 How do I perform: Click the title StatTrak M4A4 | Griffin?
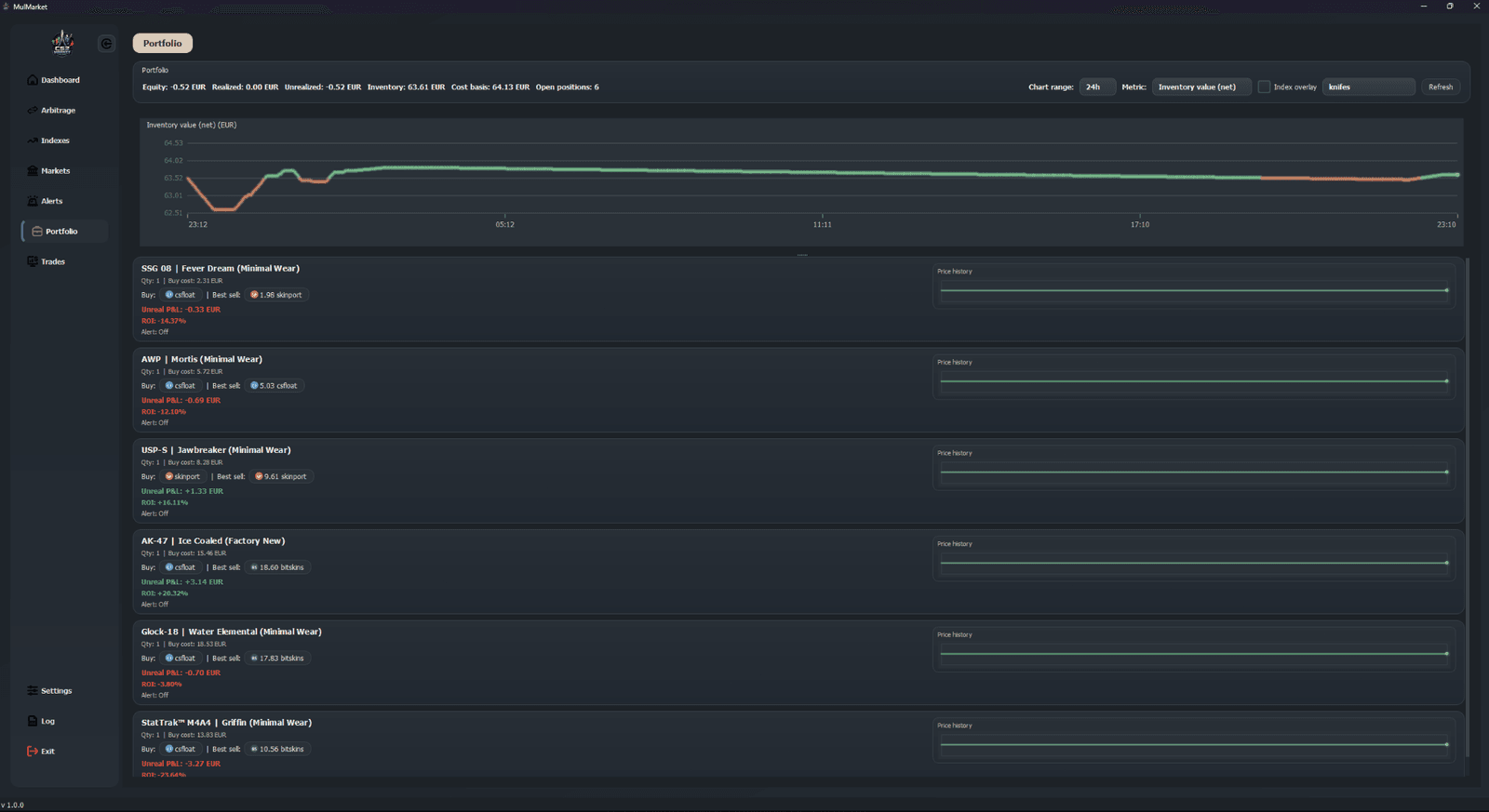tap(226, 723)
